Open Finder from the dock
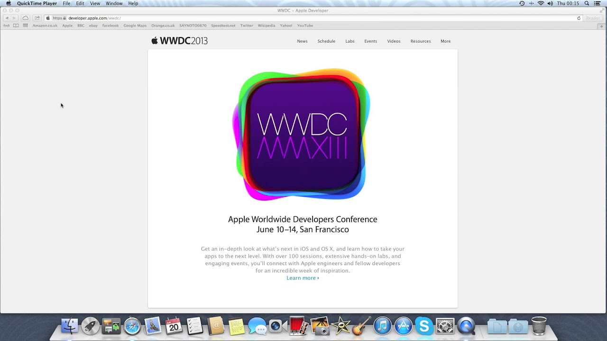 pos(69,326)
